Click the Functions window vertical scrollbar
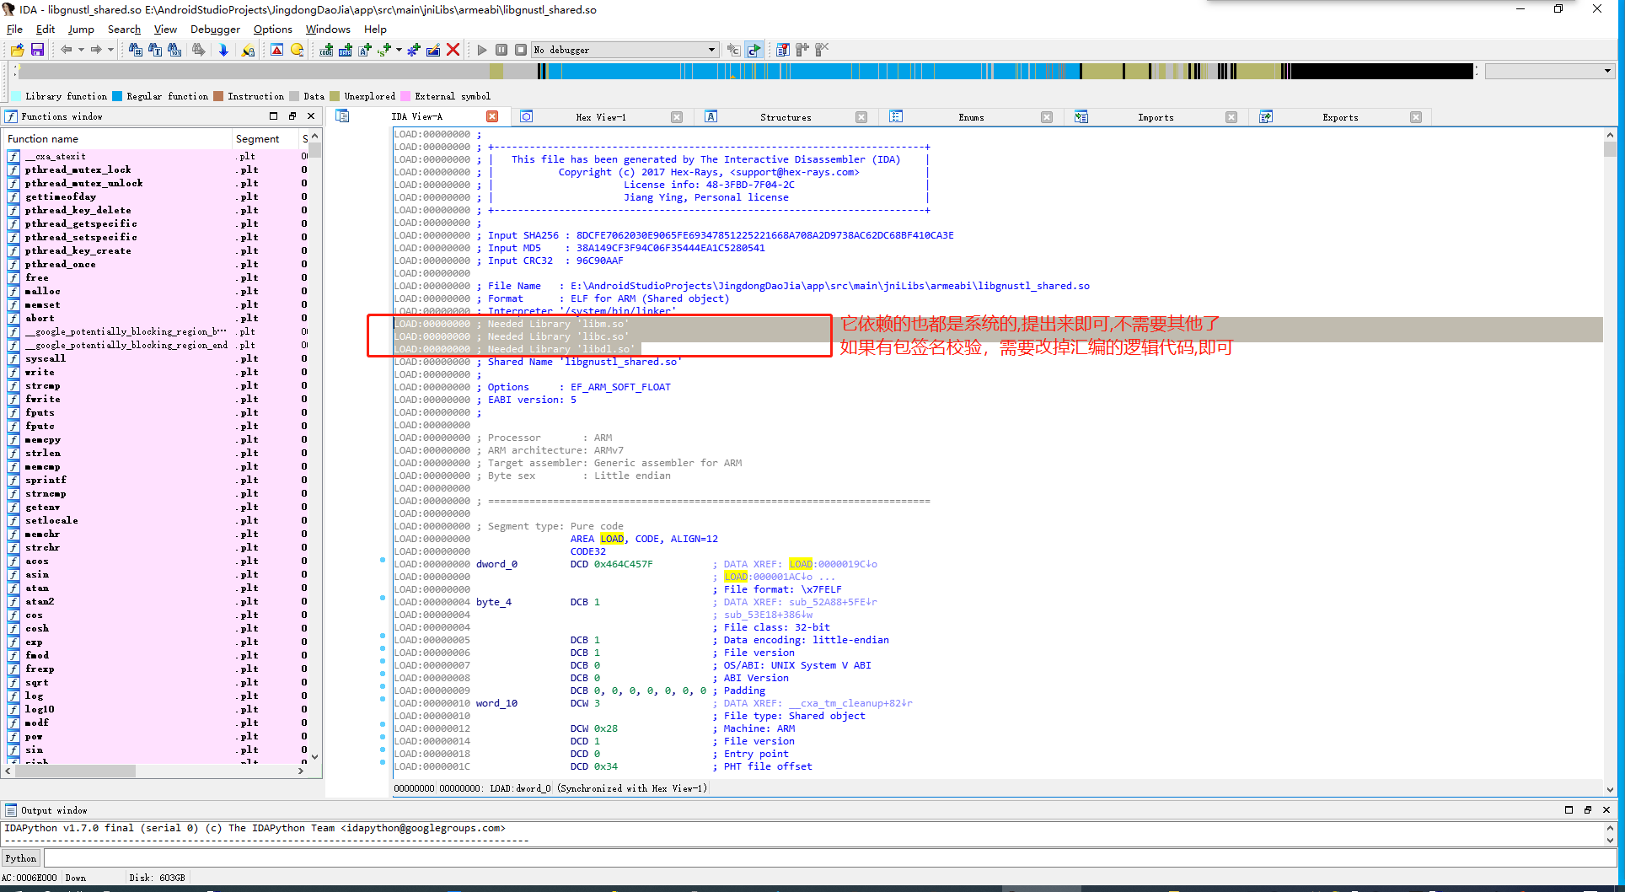The width and height of the screenshot is (1625, 892). tap(315, 447)
